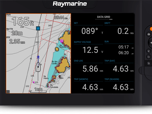This screenshot has height=114, width=152.
Task: Tap the blue square waypoint marker
Action: click(38, 28)
